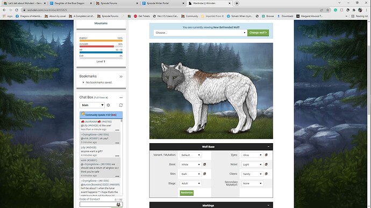
Task: Bookmark this page with the star icon
Action: (327, 10)
